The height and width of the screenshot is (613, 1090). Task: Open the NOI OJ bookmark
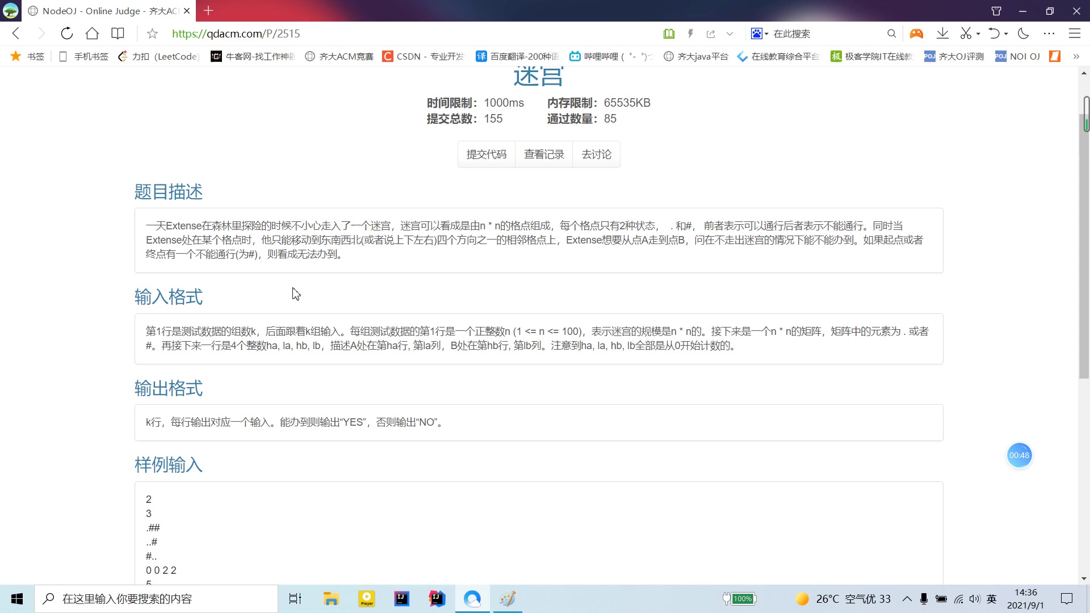pos(1017,56)
